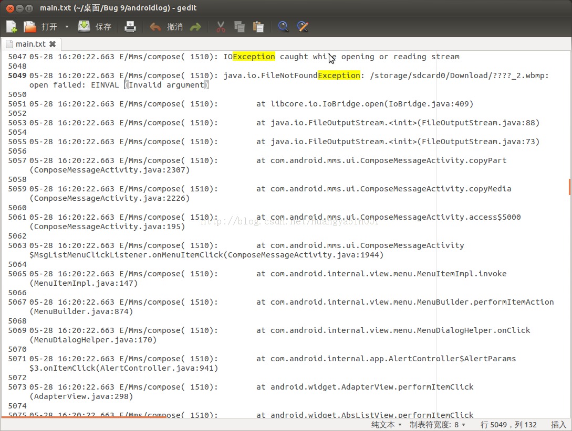Copy selection with the copy icon

pyautogui.click(x=240, y=27)
